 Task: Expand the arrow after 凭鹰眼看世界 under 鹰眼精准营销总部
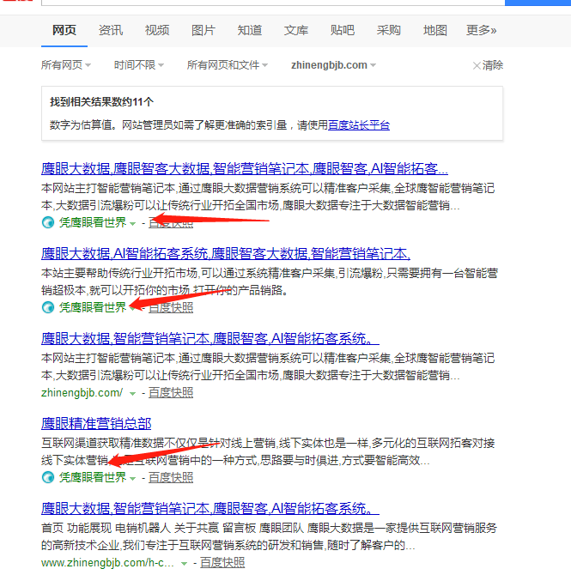[x=132, y=478]
